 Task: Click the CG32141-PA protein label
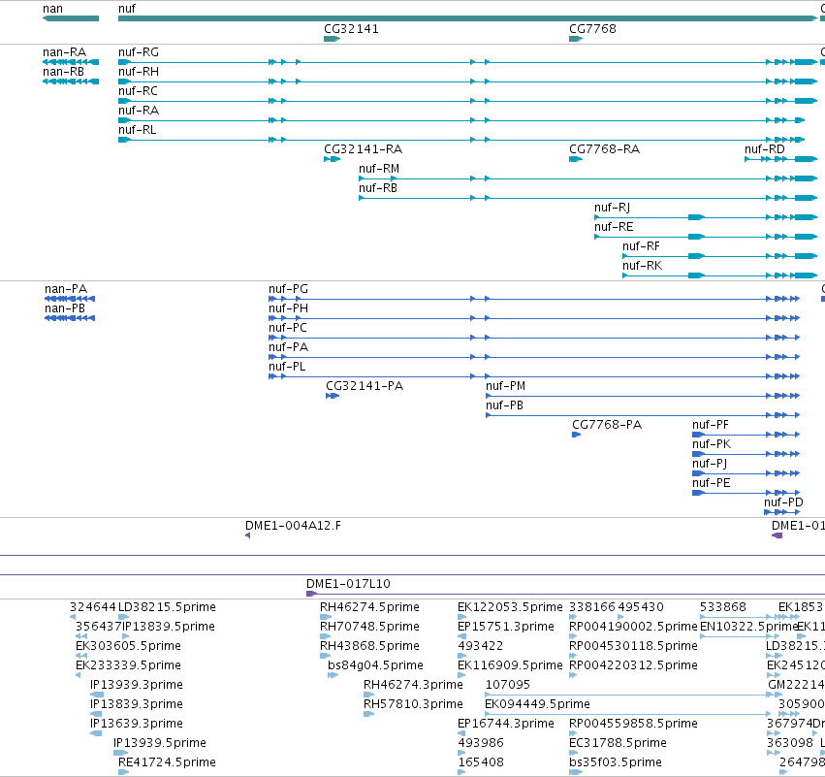(x=365, y=386)
